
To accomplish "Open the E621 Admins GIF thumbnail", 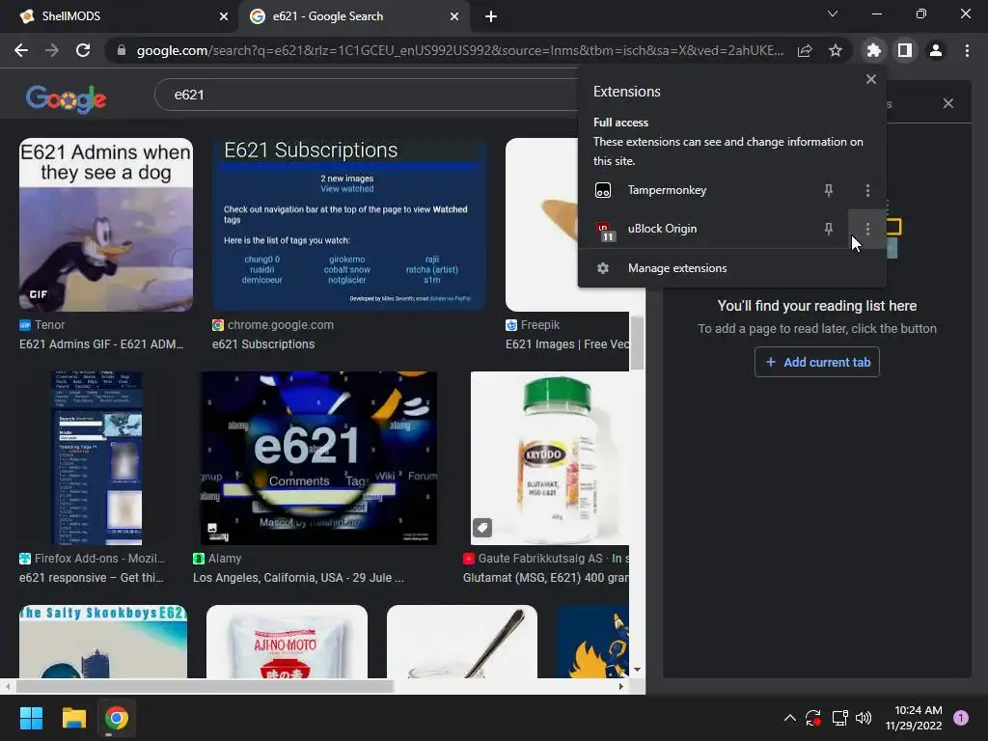I will click(106, 225).
